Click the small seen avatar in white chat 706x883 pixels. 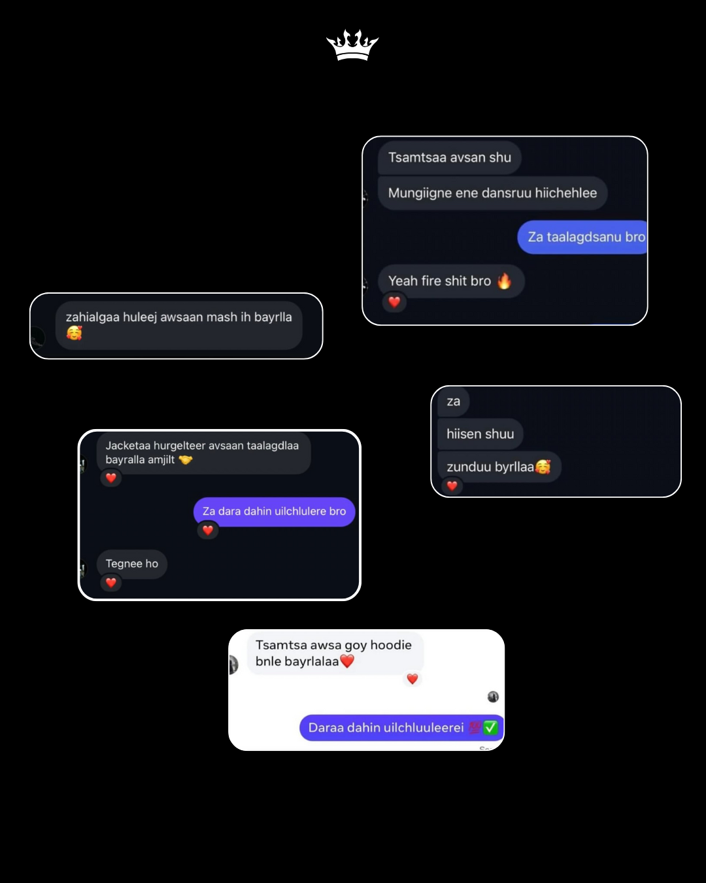(x=493, y=697)
